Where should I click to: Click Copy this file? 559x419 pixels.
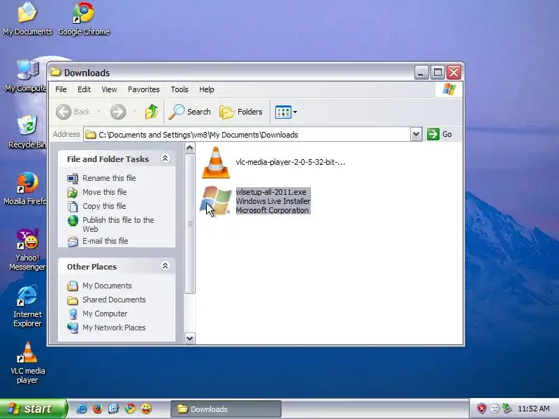coord(104,206)
